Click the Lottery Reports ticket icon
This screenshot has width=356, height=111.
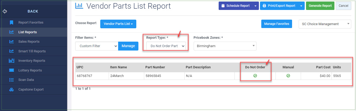pyautogui.click(x=12, y=70)
